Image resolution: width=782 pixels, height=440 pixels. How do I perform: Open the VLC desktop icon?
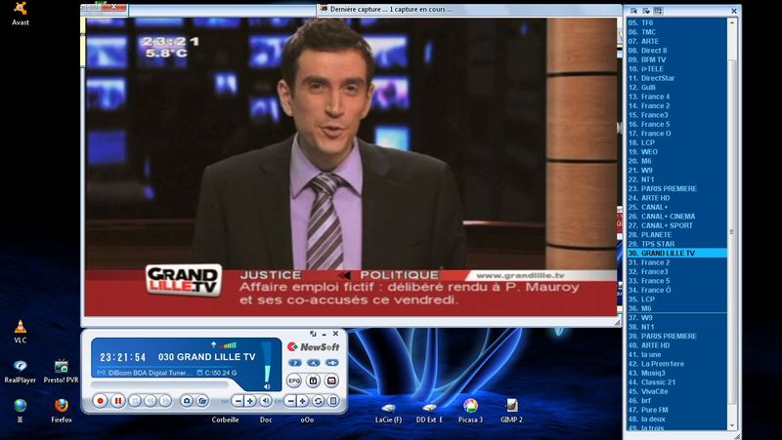[20, 332]
